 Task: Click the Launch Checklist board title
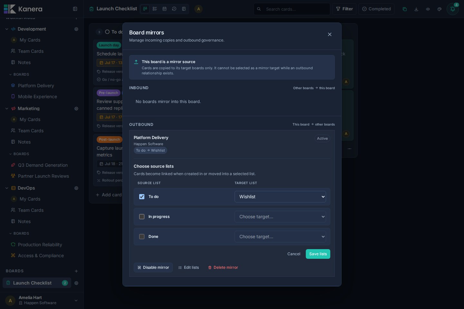(x=117, y=9)
